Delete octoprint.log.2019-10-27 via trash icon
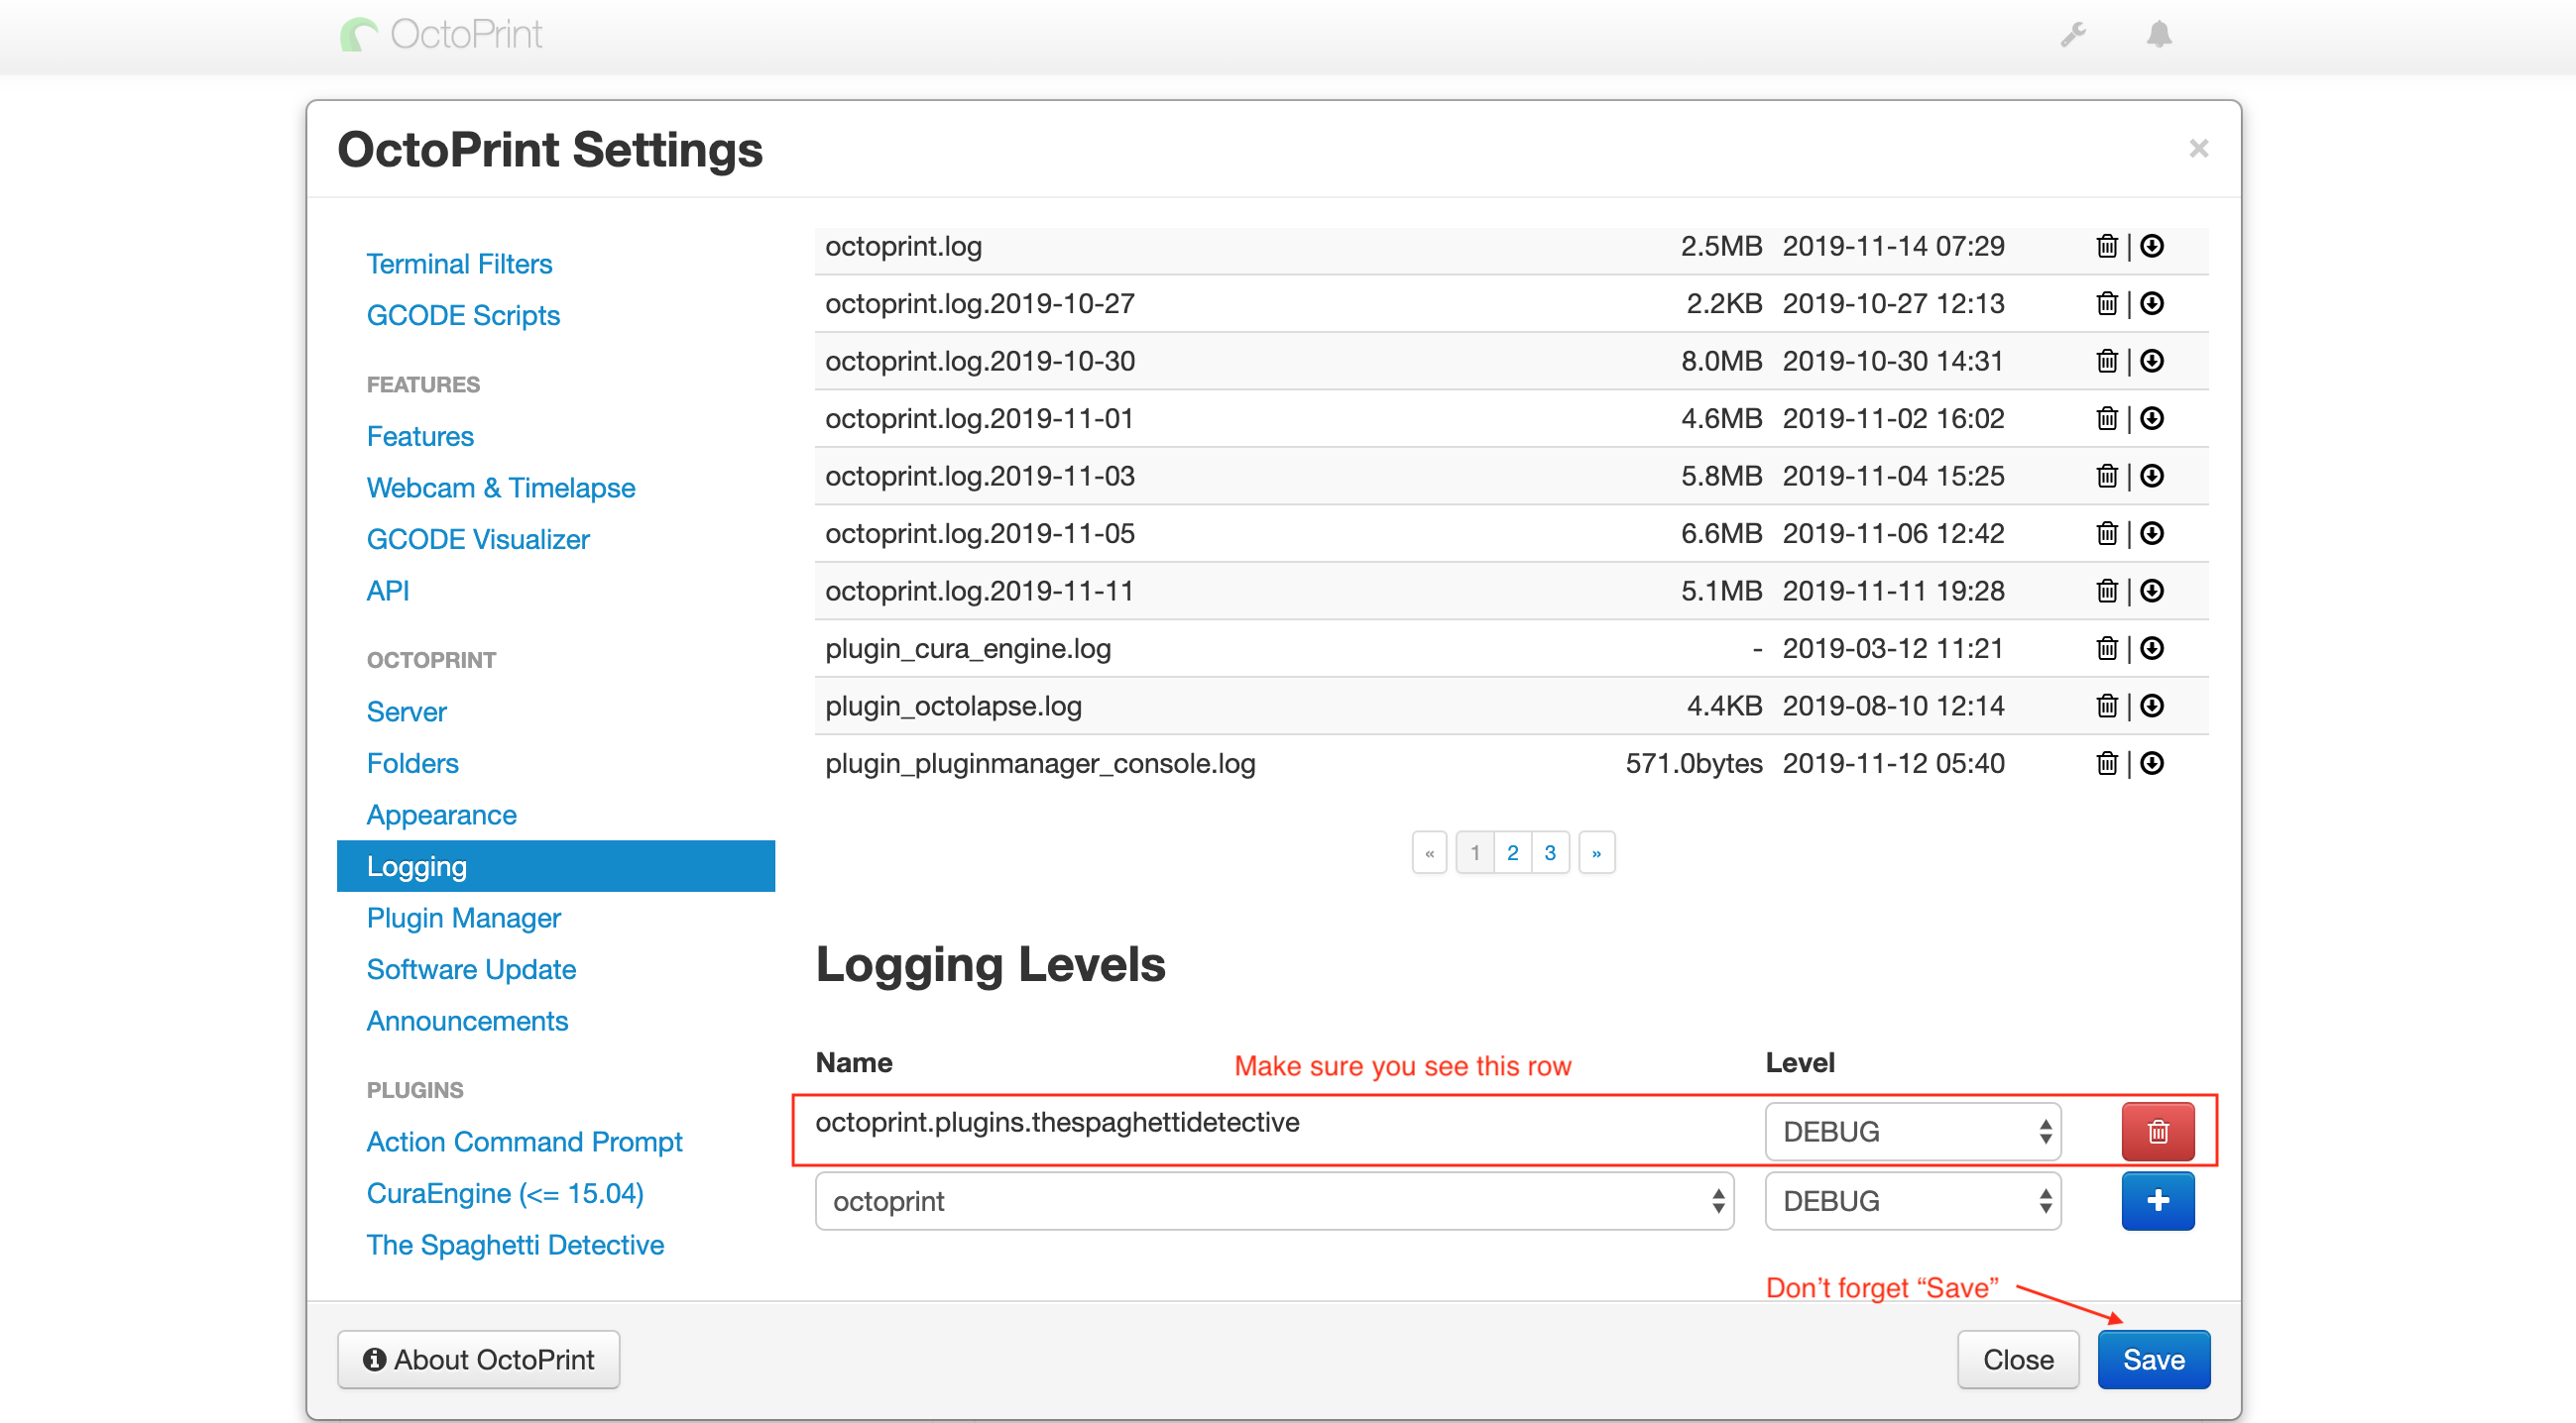 2106,304
